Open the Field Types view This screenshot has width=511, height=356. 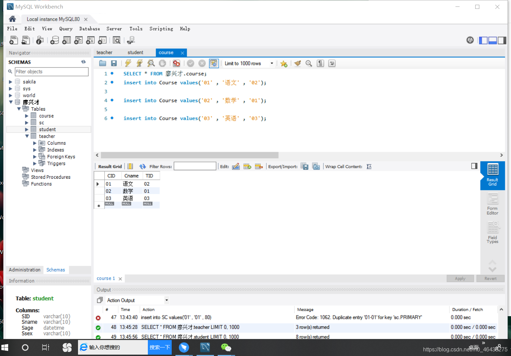pos(492,232)
